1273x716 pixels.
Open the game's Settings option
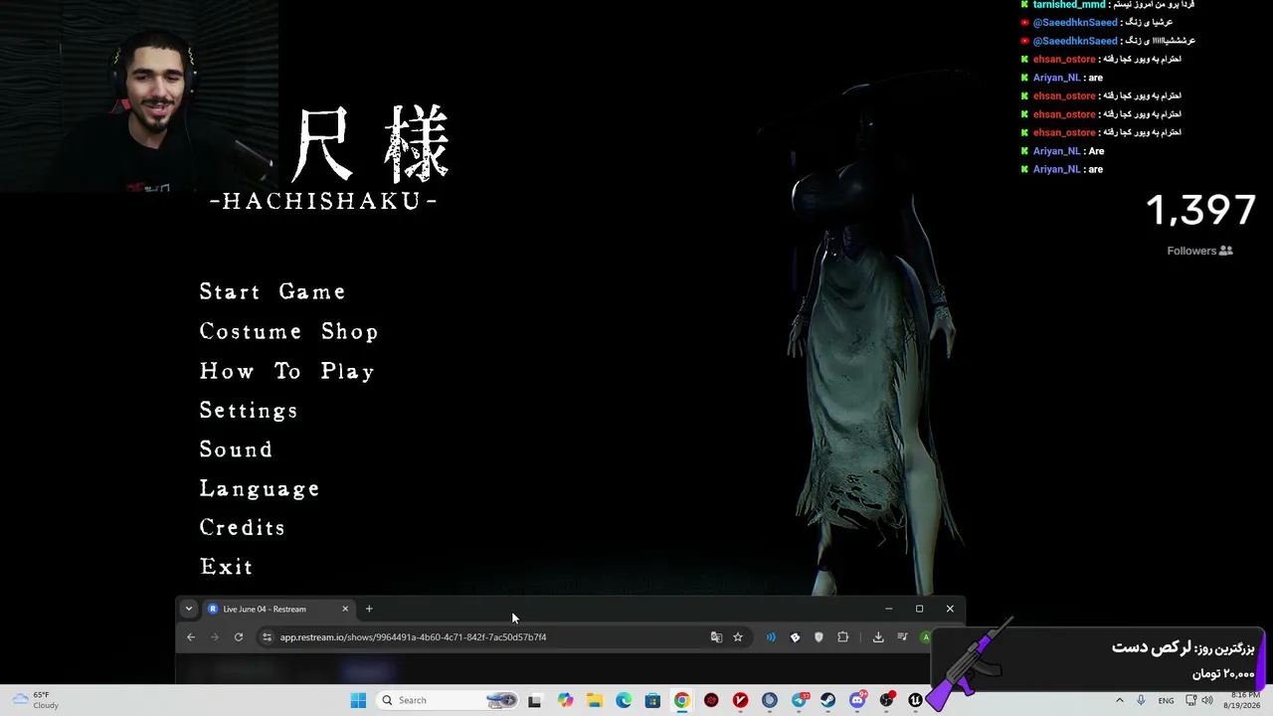(249, 411)
